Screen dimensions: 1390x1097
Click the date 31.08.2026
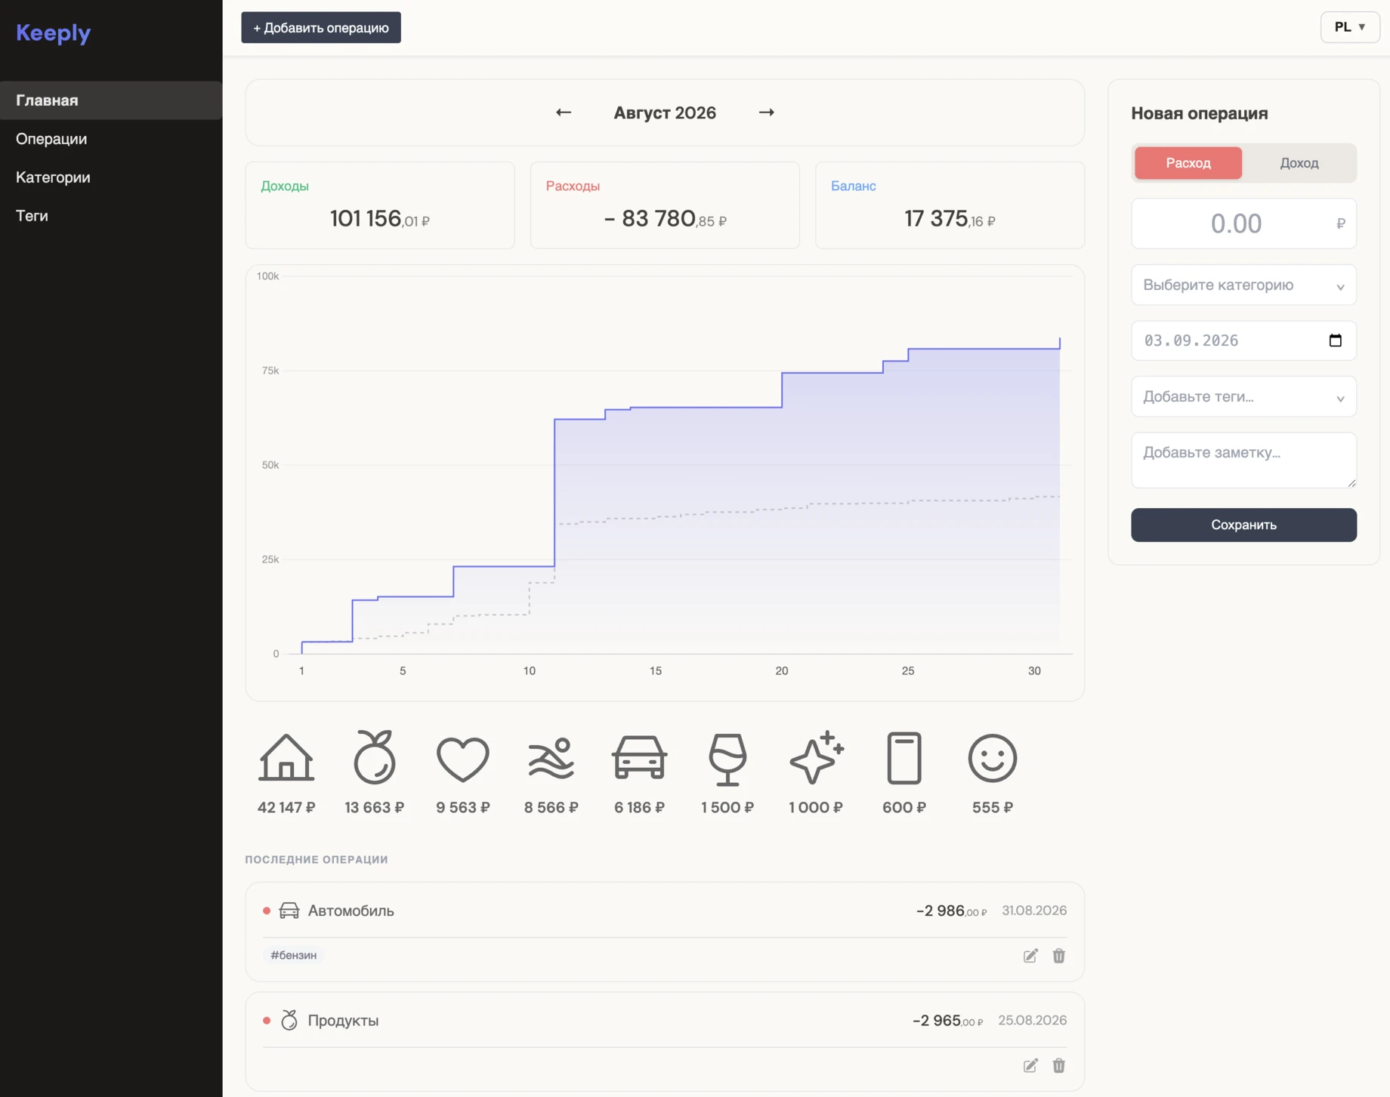1034,911
